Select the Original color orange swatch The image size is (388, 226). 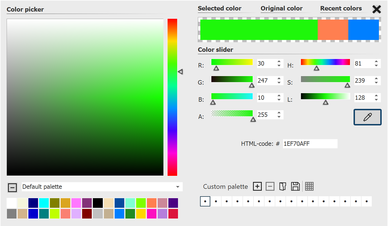pos(333,29)
